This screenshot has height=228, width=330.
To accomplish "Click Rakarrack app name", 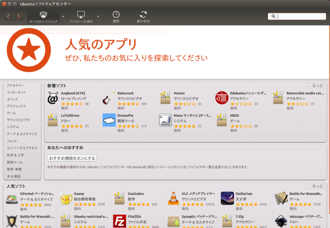I will (125, 93).
